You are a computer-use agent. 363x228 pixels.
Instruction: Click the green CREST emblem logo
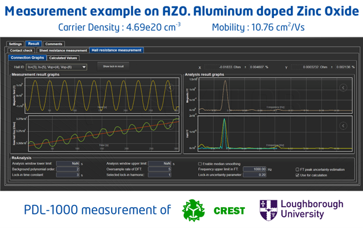click(x=193, y=211)
